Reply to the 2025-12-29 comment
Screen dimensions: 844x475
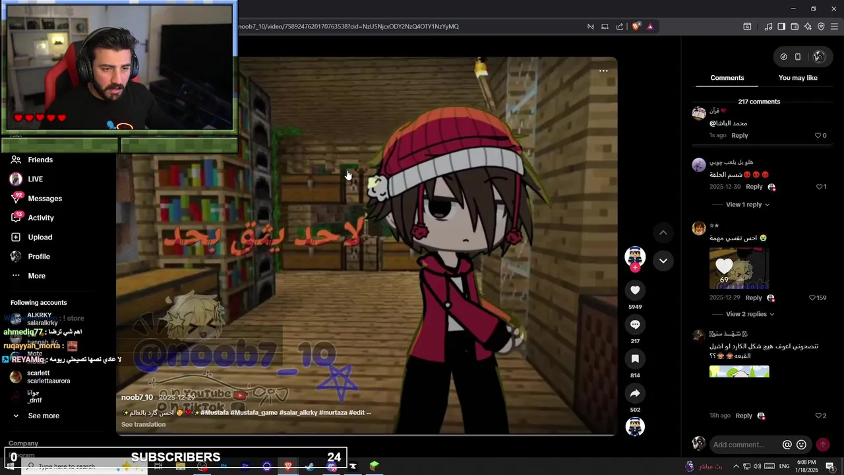pyautogui.click(x=754, y=298)
